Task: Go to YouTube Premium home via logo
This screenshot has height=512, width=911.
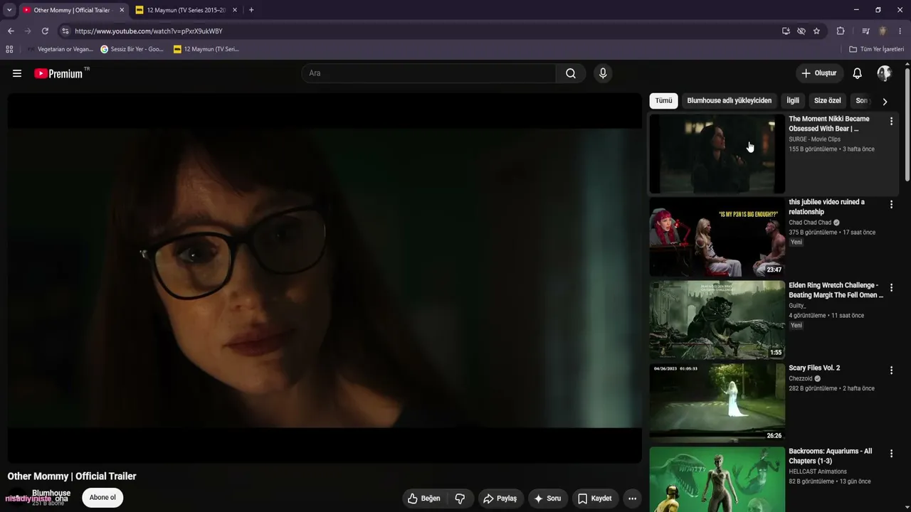Action: click(58, 73)
